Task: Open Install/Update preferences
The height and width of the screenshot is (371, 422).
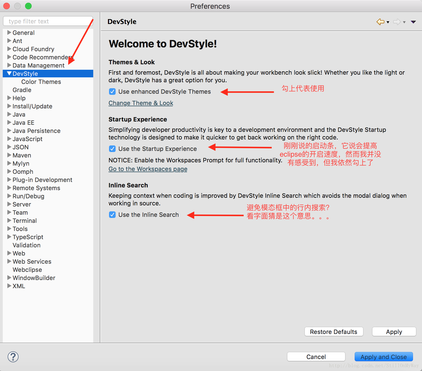Action: click(32, 106)
